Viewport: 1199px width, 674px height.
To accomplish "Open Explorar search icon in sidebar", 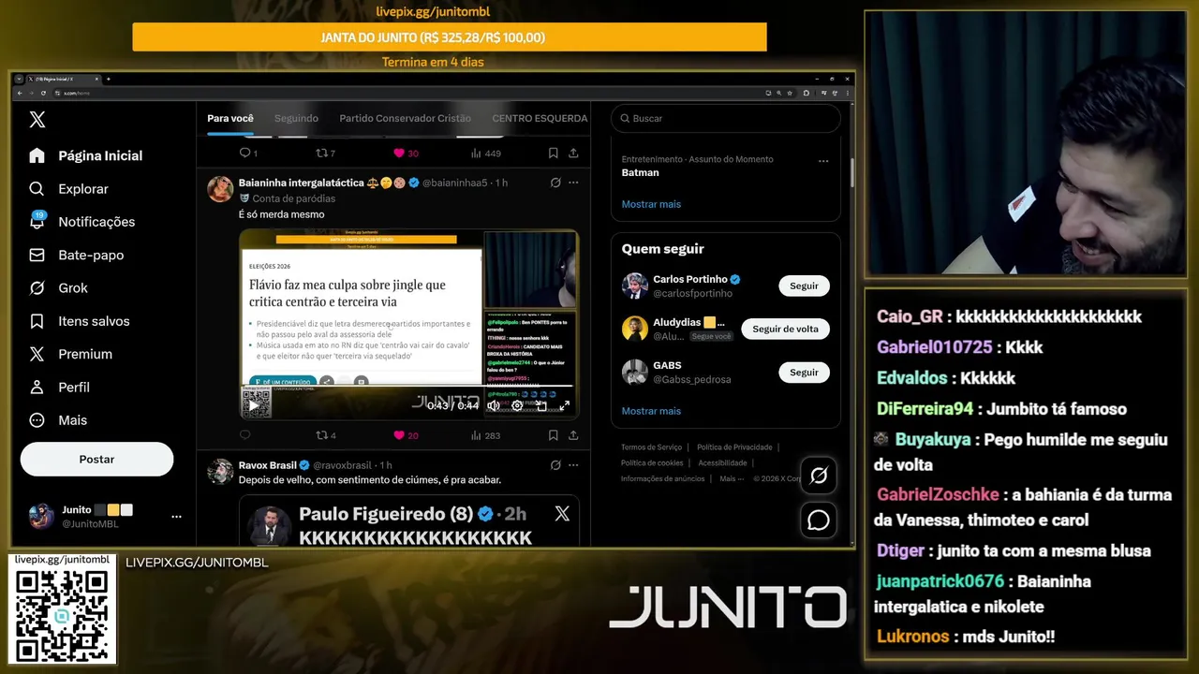I will coord(37,188).
